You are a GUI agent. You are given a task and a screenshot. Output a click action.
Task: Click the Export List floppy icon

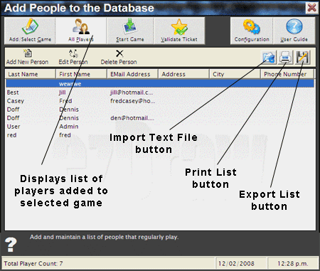(x=302, y=58)
